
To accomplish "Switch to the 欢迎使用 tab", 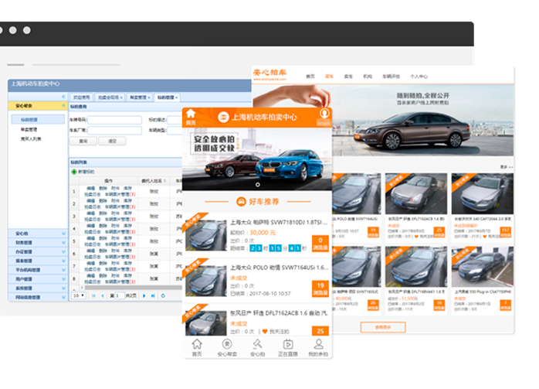I will coord(82,97).
